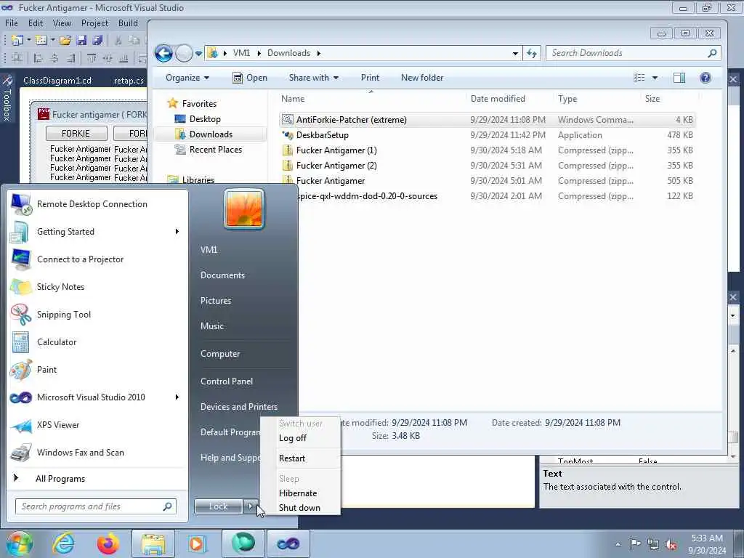Screen dimensions: 744x558
Task: Click the muted volume icon in system tray
Action: click(x=671, y=544)
